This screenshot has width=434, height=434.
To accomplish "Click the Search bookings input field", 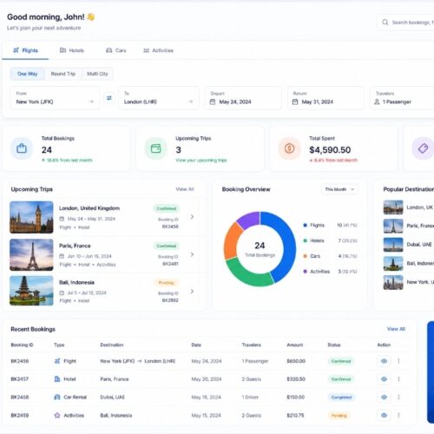I will (405, 23).
